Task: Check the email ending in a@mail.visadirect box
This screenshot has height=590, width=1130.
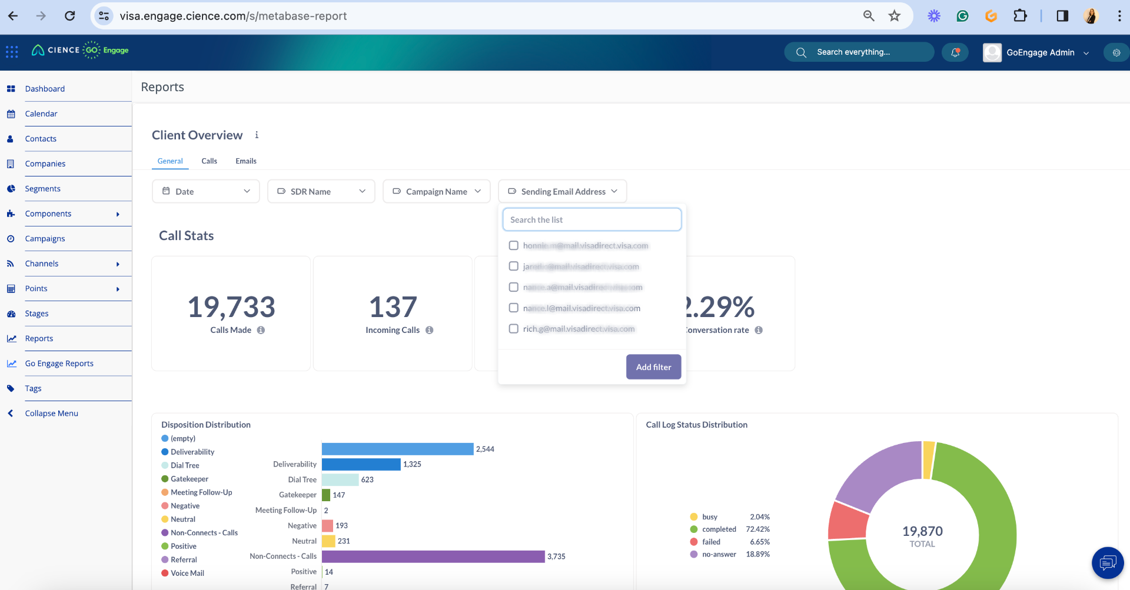Action: pyautogui.click(x=514, y=287)
